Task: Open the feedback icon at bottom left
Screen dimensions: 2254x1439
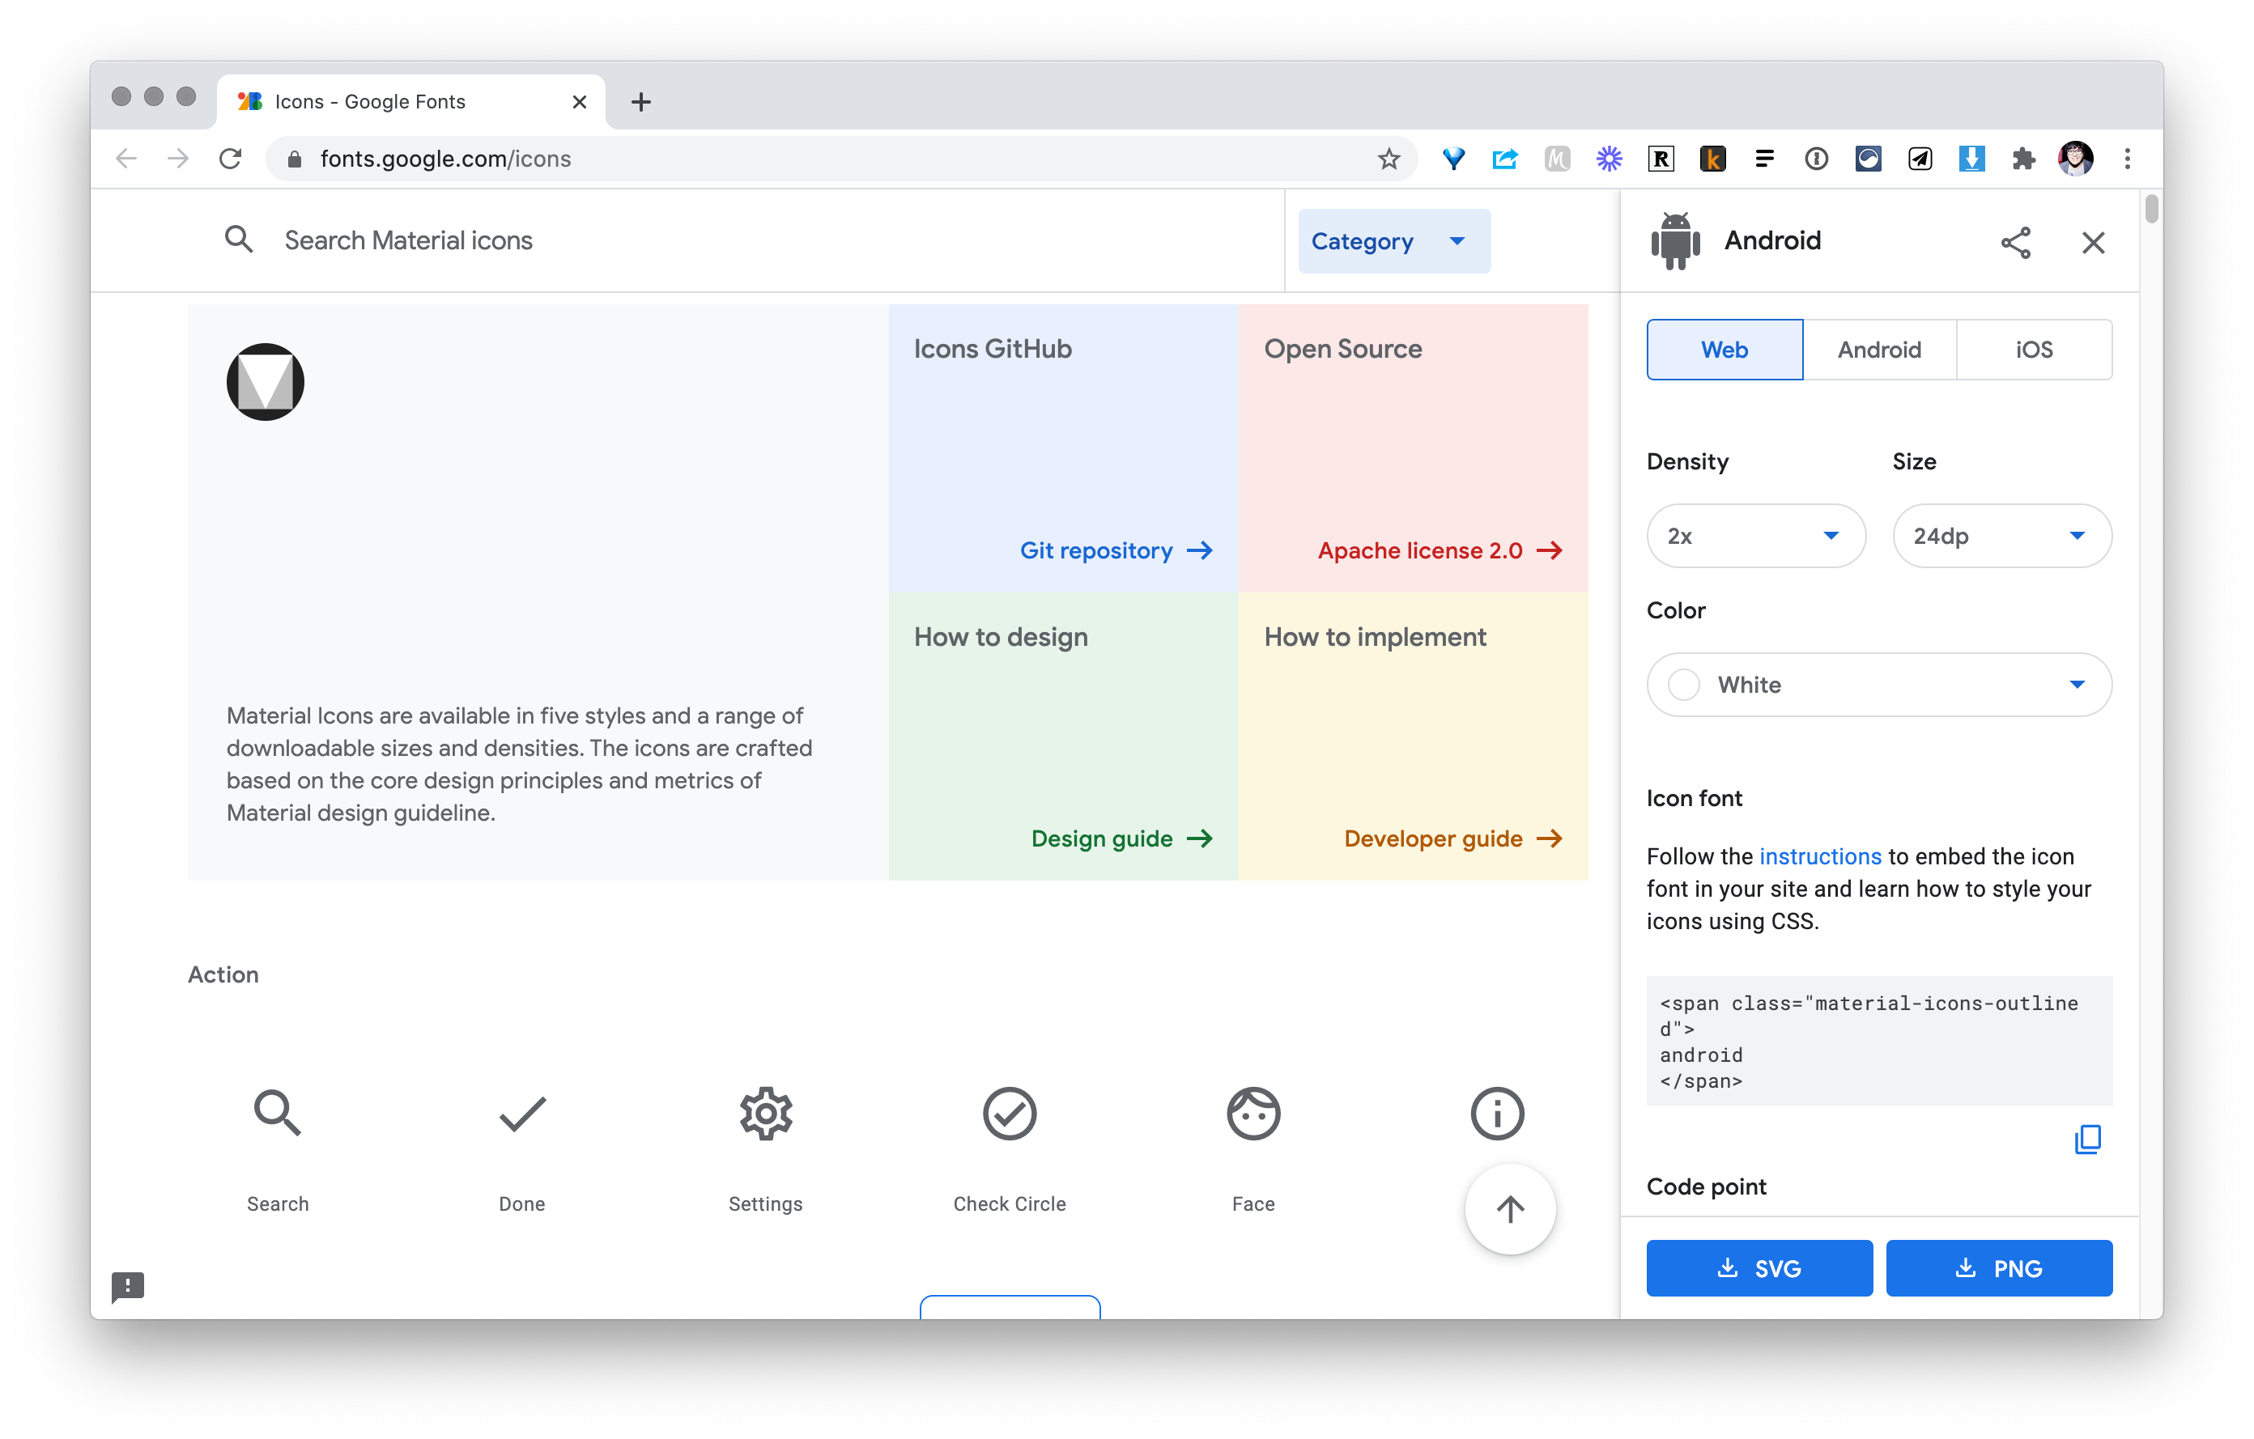Action: click(130, 1287)
